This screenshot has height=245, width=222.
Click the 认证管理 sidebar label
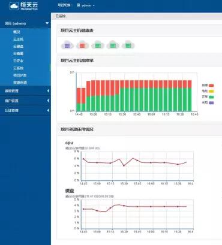pos(11,110)
